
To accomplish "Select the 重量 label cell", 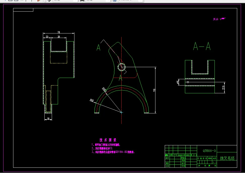I will pos(210,158).
